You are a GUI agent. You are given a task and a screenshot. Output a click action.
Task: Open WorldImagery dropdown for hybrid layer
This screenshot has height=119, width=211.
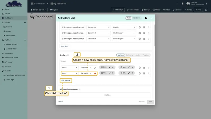(x=124, y=39)
